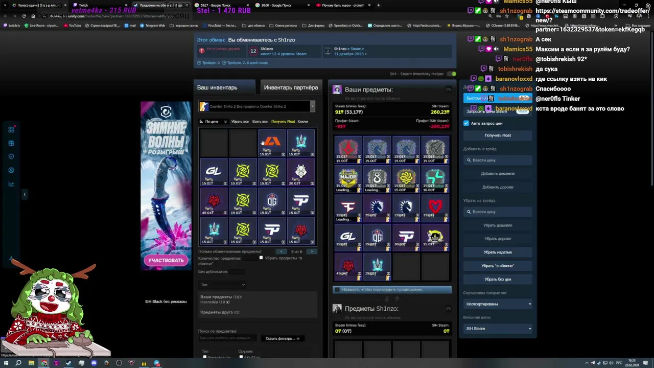Click Ввести цену field under Убрать из трейда
The width and height of the screenshot is (654, 368).
pyautogui.click(x=498, y=212)
